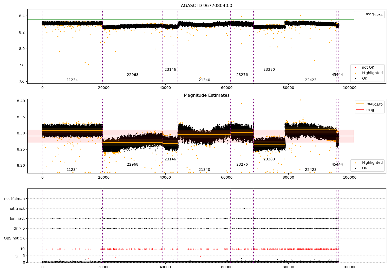Click obsid label 23380 in top plot

point(269,70)
